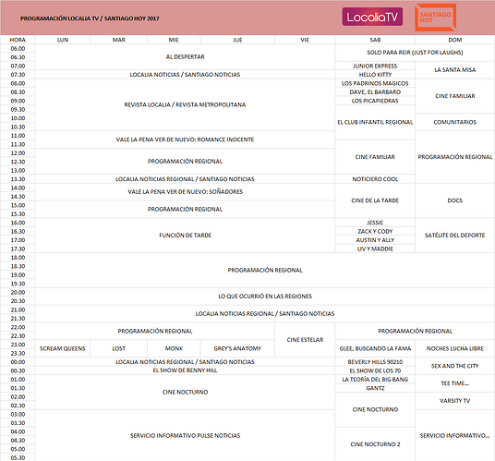Select the MONK cell on Wednesday

tap(174, 348)
